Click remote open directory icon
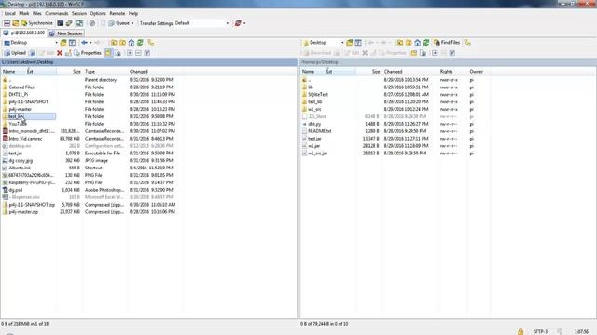The height and width of the screenshot is (335, 597). [349, 43]
